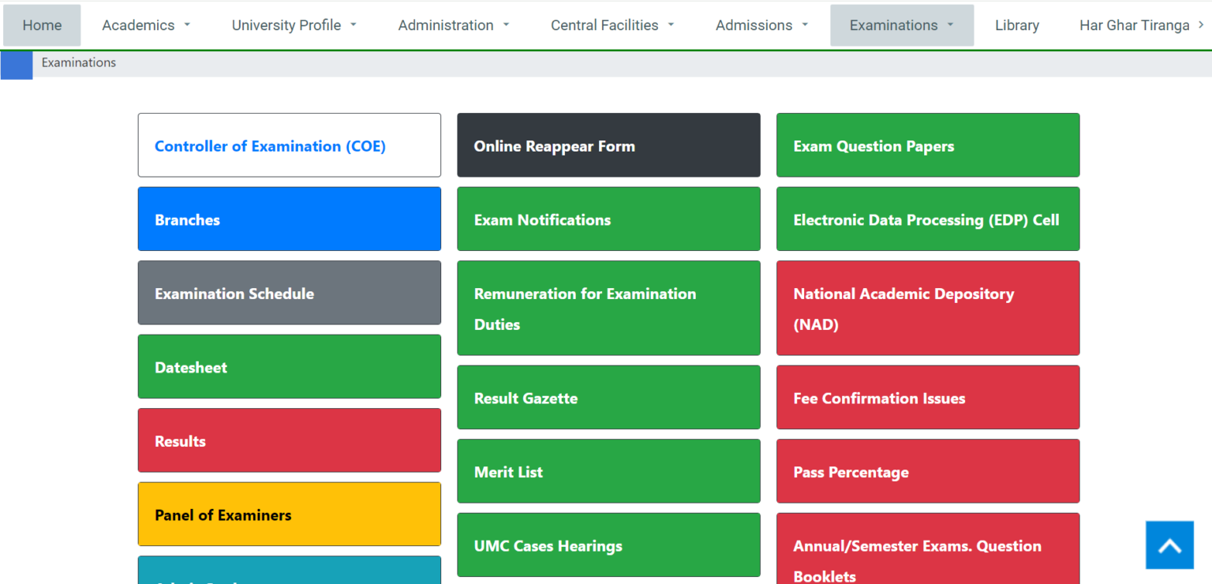Open the yellow Panel of Examiners tile
The height and width of the screenshot is (584, 1212).
point(289,515)
